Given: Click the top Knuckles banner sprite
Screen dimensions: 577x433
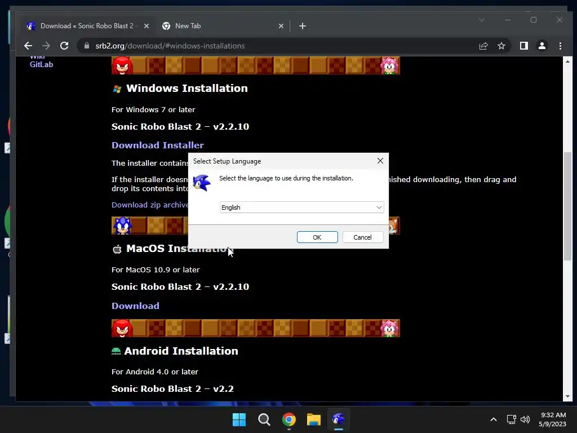Looking at the screenshot, I should 122,65.
